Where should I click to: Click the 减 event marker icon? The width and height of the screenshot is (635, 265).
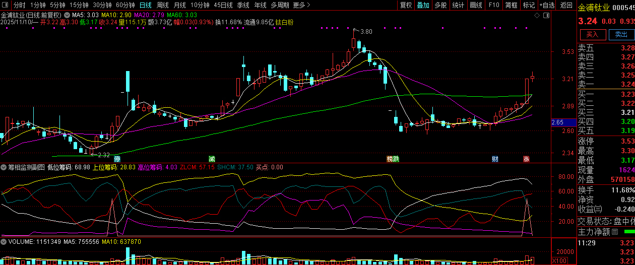point(212,159)
